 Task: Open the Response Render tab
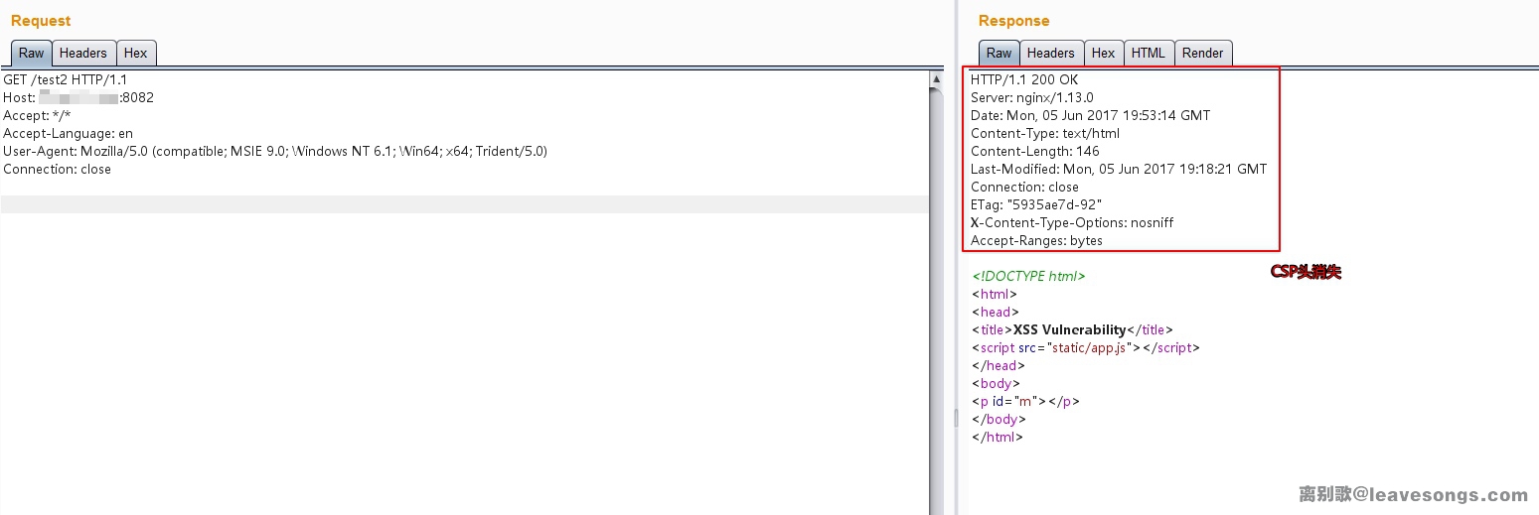click(1203, 54)
